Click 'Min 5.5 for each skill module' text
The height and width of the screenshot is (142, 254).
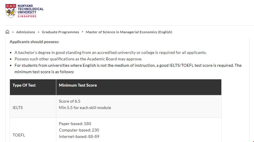(x=85, y=108)
